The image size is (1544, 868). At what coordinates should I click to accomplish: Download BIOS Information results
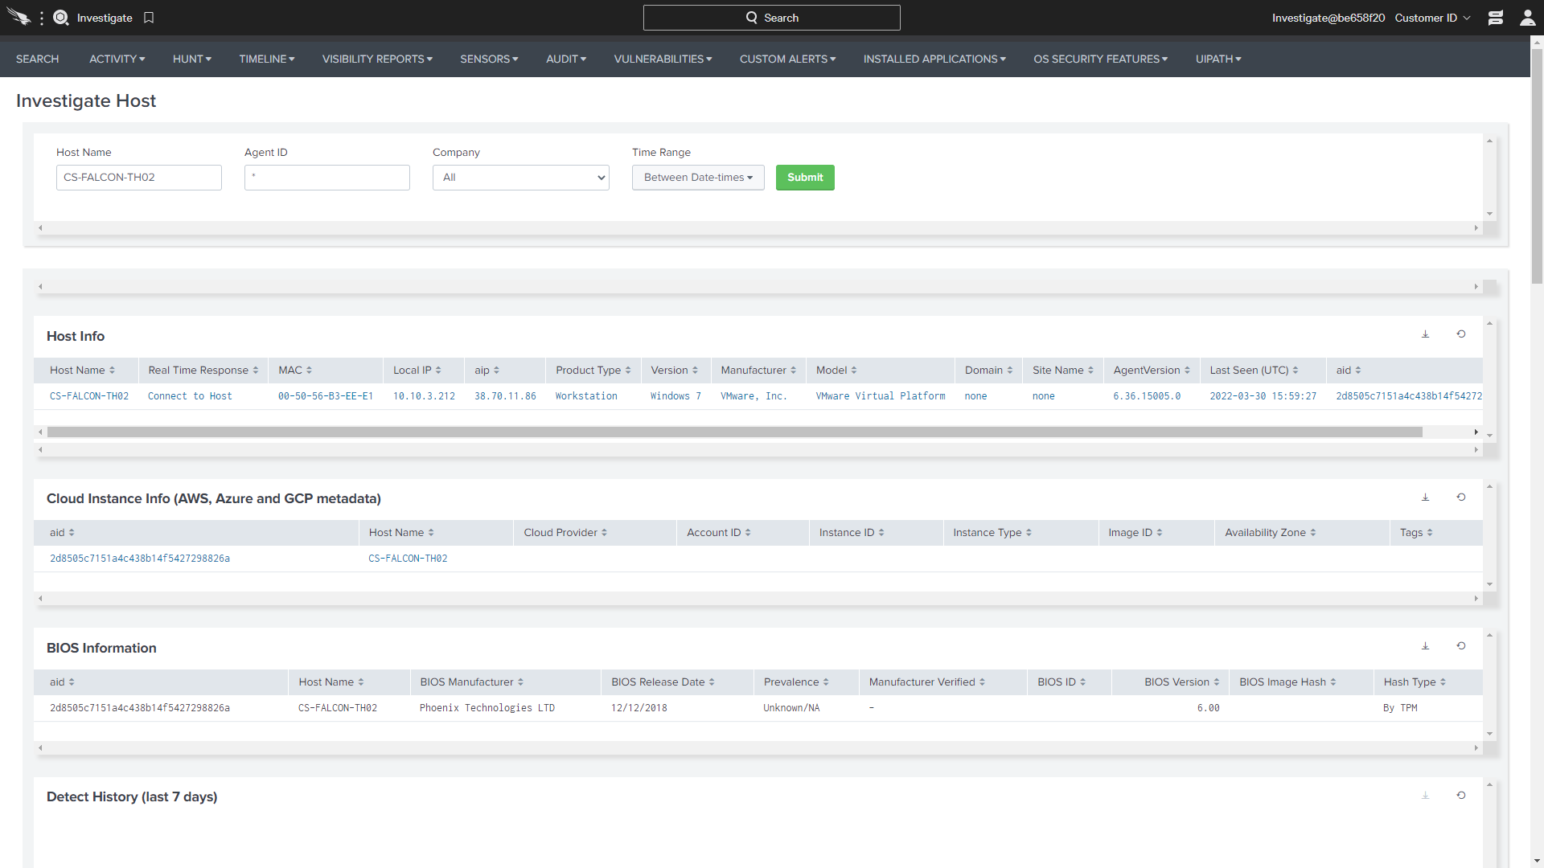click(1426, 646)
